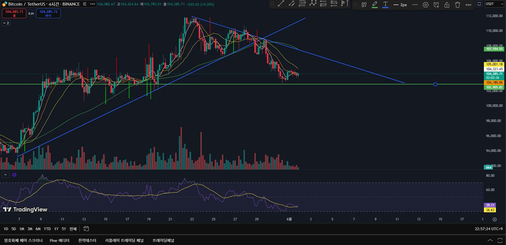Open drawing templates grid icon

tap(364, 5)
